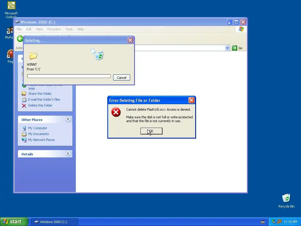Click the animated recycle bin in the Deleting dialog
The image size is (301, 226).
point(97,54)
